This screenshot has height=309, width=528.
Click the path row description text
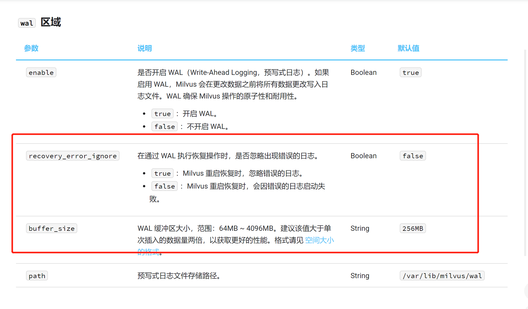pos(178,276)
